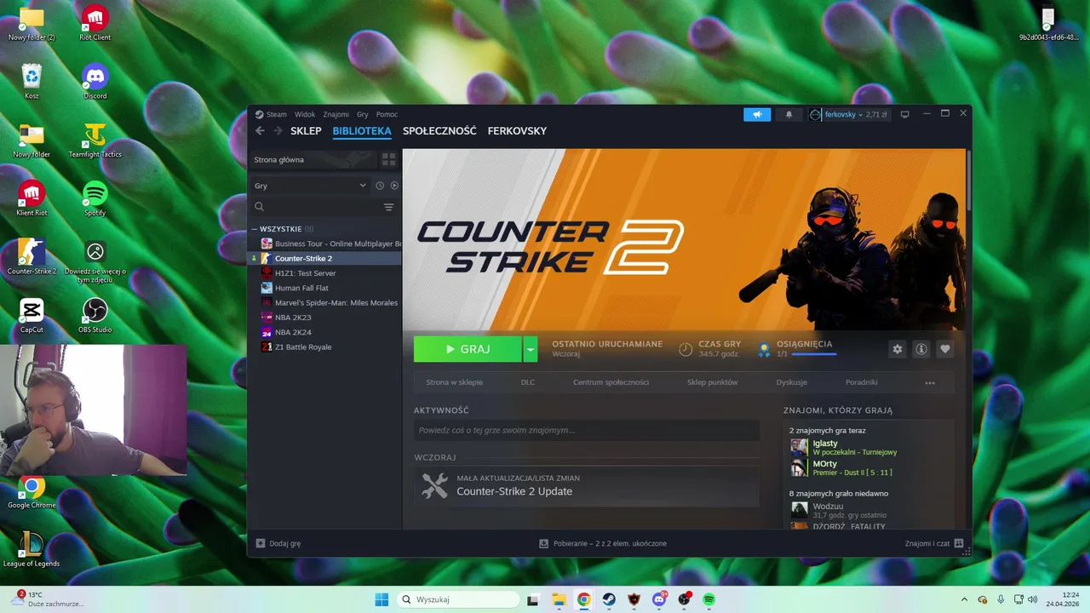Open the Pomoc menu
1090x613 pixels.
pyautogui.click(x=387, y=114)
